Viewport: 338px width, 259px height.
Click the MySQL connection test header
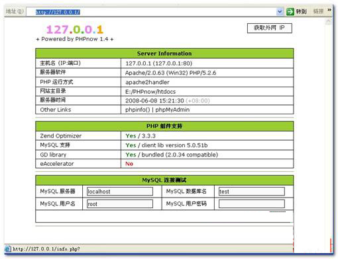pos(164,180)
